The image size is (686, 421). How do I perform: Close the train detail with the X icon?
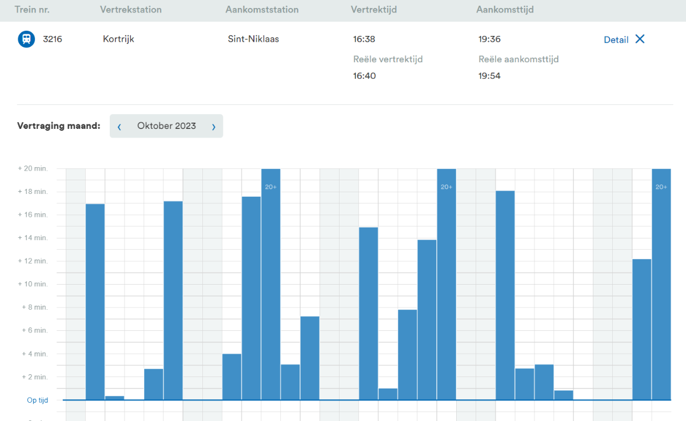click(x=640, y=39)
